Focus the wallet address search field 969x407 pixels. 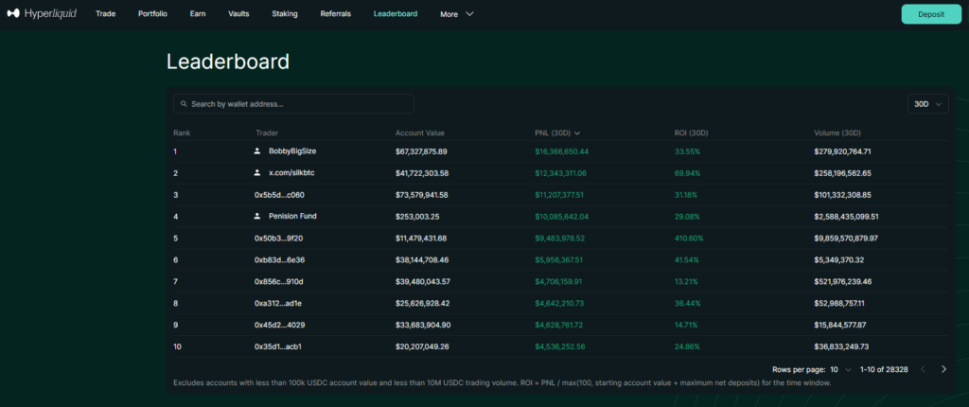300,104
